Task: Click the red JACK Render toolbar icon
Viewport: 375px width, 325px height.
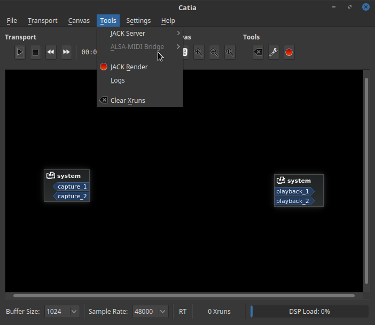Action: coord(289,52)
